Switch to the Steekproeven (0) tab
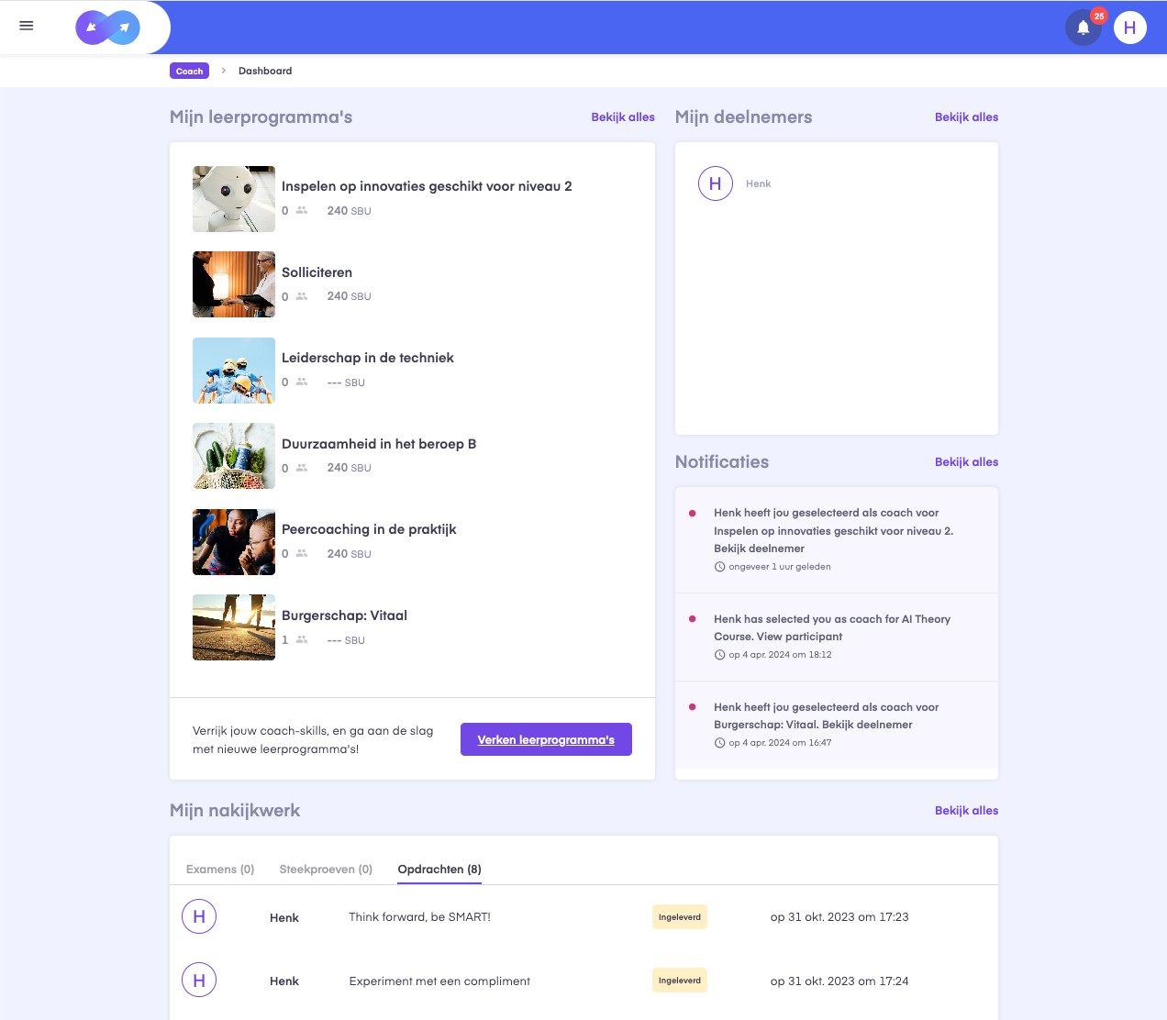 coord(326,870)
